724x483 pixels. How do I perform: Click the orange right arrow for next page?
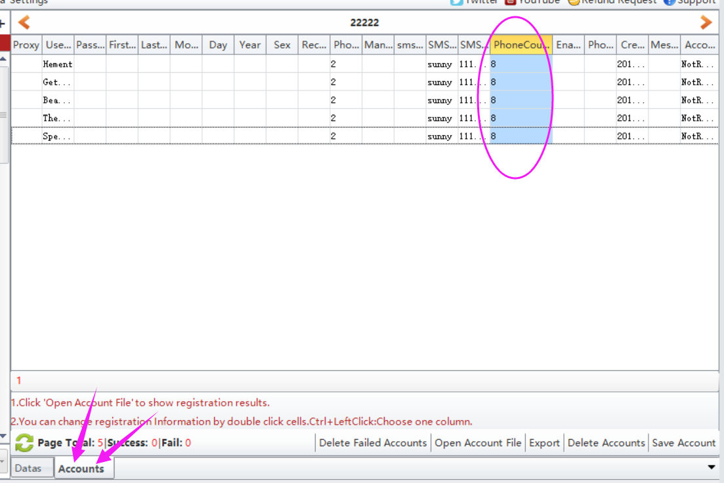[x=706, y=23]
